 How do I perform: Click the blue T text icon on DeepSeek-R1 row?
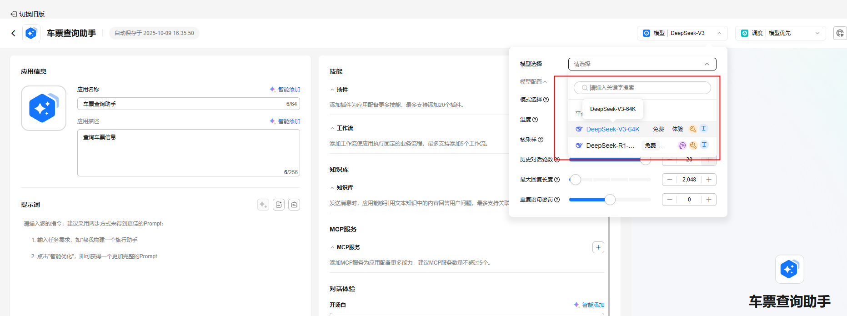coord(704,145)
